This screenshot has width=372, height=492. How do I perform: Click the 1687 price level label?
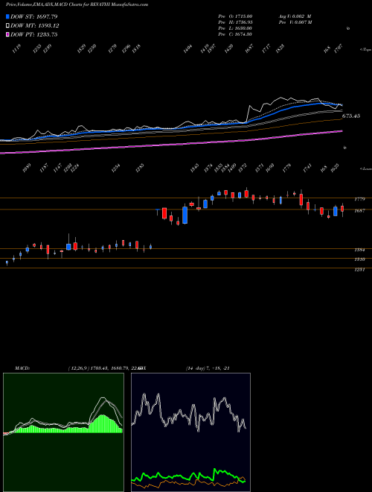point(359,211)
